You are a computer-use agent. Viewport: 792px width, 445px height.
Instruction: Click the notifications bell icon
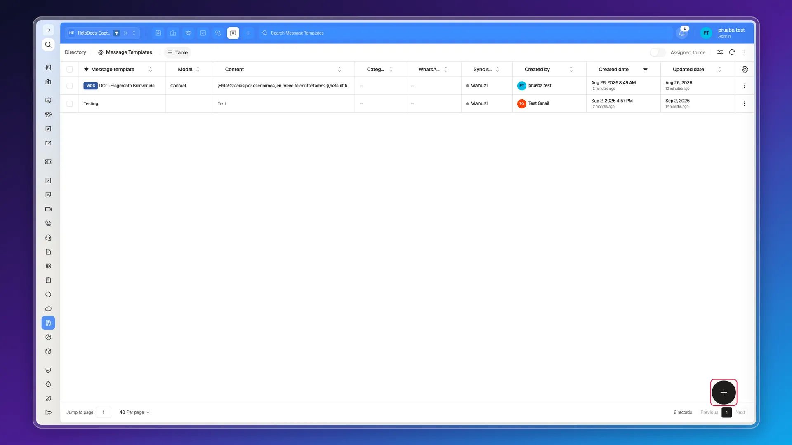coord(682,33)
